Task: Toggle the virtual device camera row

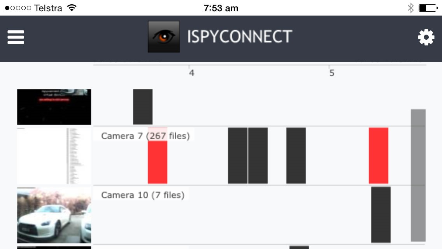Action: click(x=54, y=107)
